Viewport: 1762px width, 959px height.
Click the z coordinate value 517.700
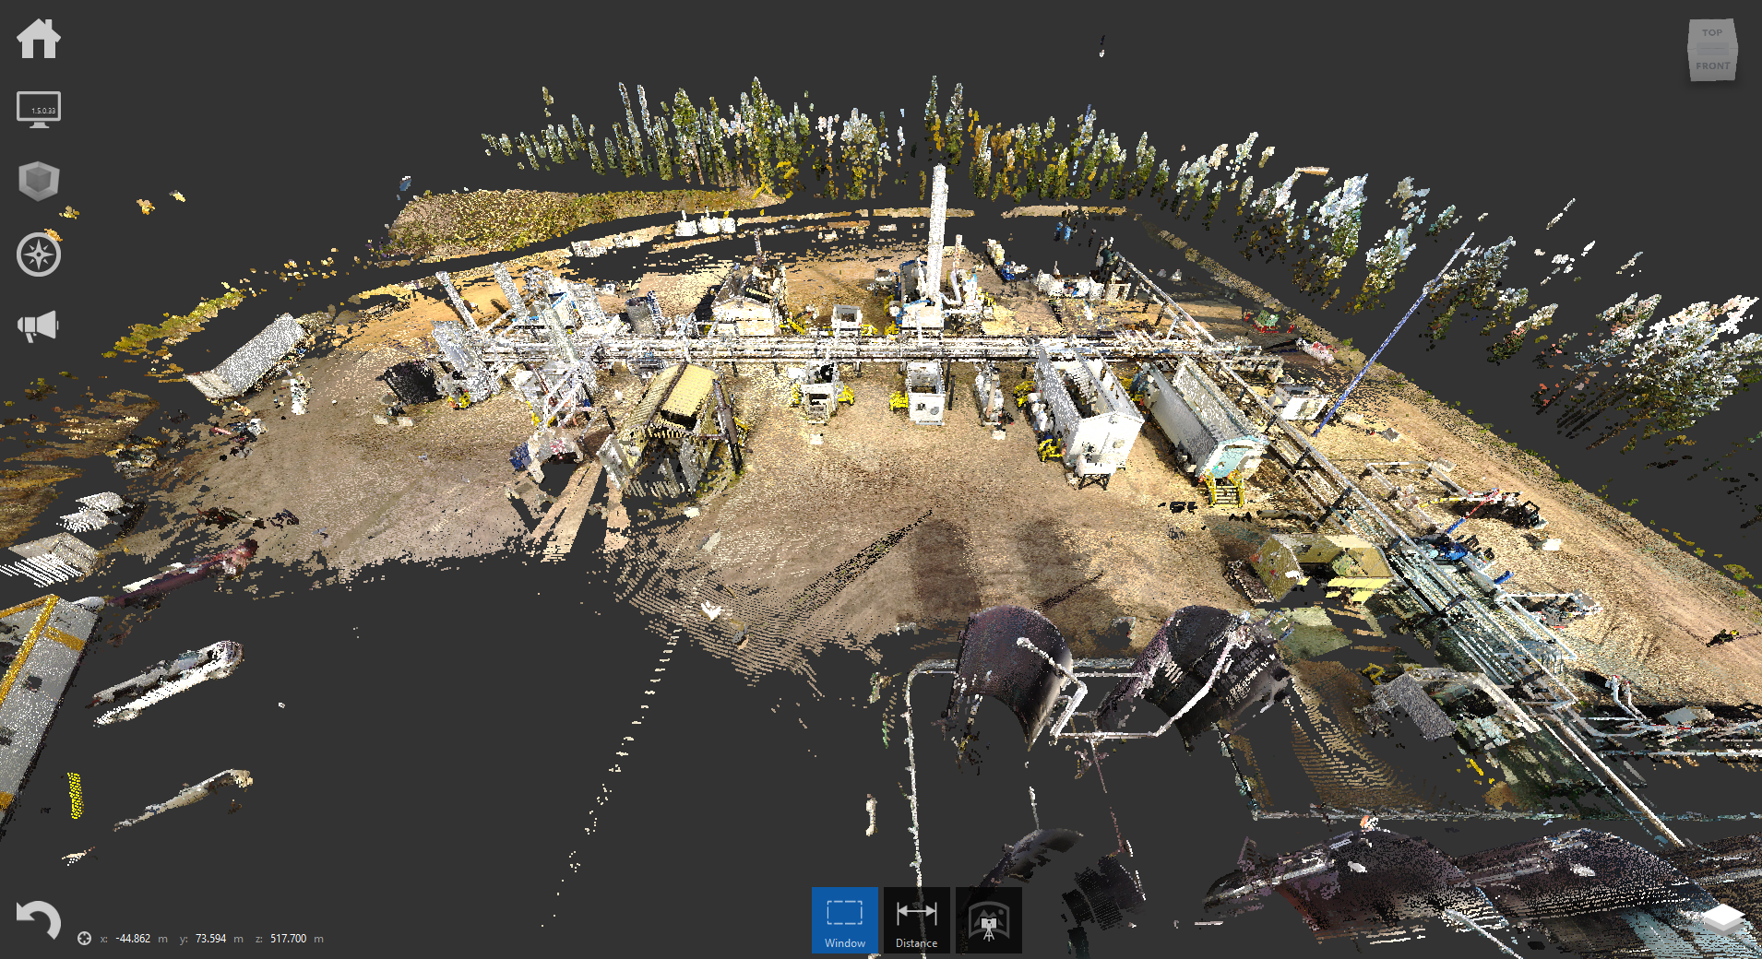pyautogui.click(x=288, y=939)
